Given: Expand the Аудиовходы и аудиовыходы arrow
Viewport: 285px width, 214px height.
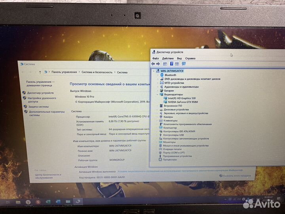Looking at the screenshot, I should click(x=158, y=87).
